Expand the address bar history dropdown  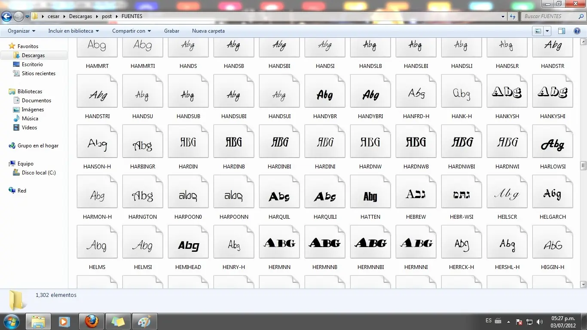click(x=503, y=16)
